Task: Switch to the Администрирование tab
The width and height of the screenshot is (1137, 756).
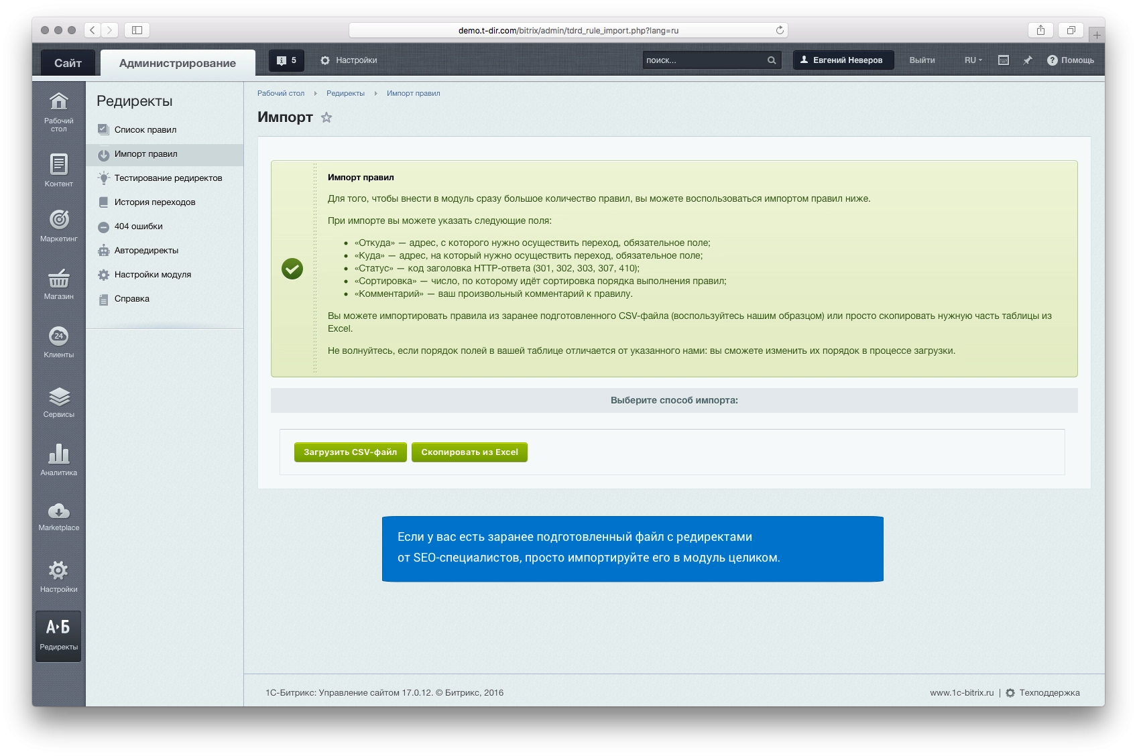Action: [x=178, y=63]
